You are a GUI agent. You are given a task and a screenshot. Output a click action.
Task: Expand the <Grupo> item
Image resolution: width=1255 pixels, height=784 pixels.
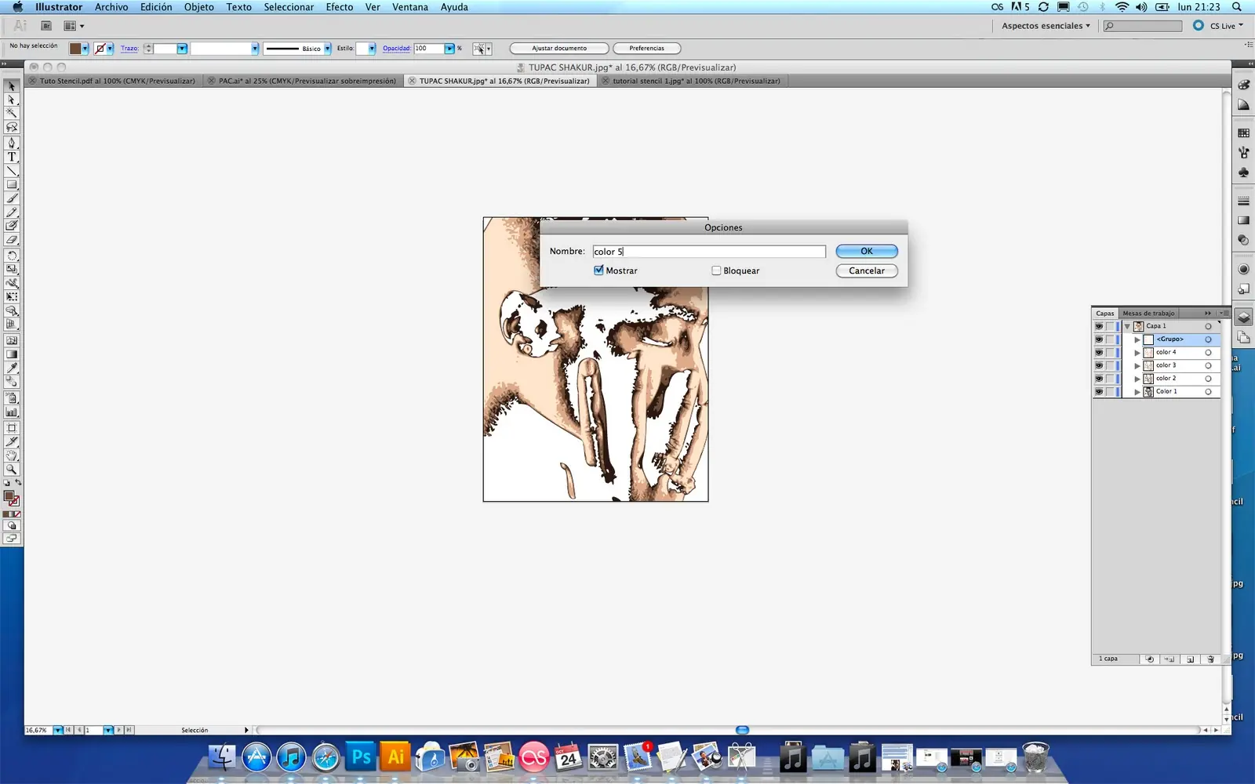click(x=1137, y=339)
